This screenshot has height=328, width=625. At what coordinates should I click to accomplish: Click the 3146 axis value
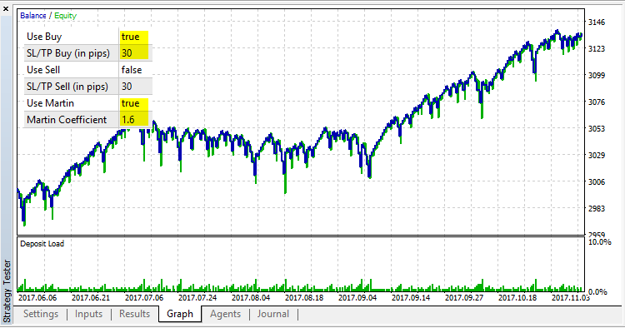[x=597, y=22]
